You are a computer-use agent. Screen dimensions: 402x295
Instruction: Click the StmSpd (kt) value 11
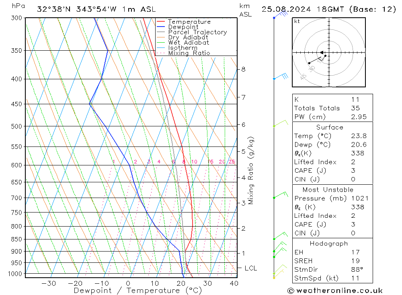pyautogui.click(x=355, y=278)
